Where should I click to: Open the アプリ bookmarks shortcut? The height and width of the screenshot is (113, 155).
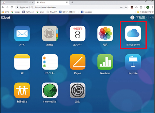5,12
